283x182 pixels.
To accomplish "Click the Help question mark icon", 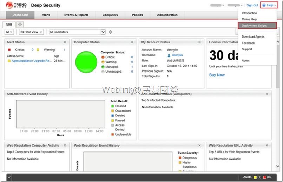I will pyautogui.click(x=264, y=5).
